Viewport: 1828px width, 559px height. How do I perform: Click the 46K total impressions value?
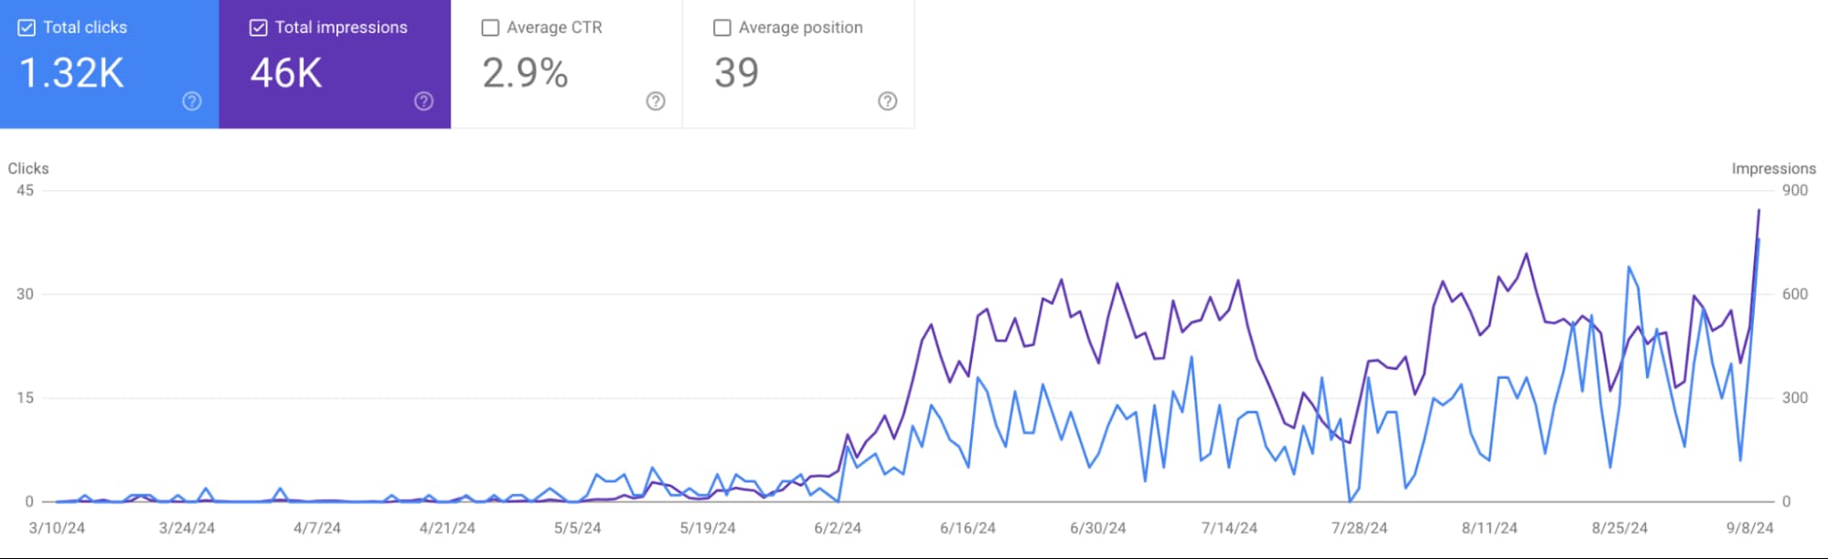(286, 73)
